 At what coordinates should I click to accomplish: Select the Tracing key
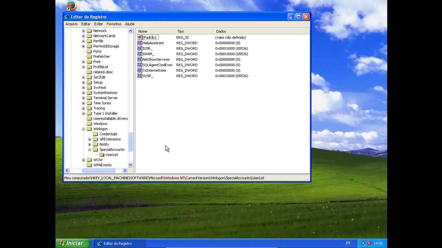[99, 108]
